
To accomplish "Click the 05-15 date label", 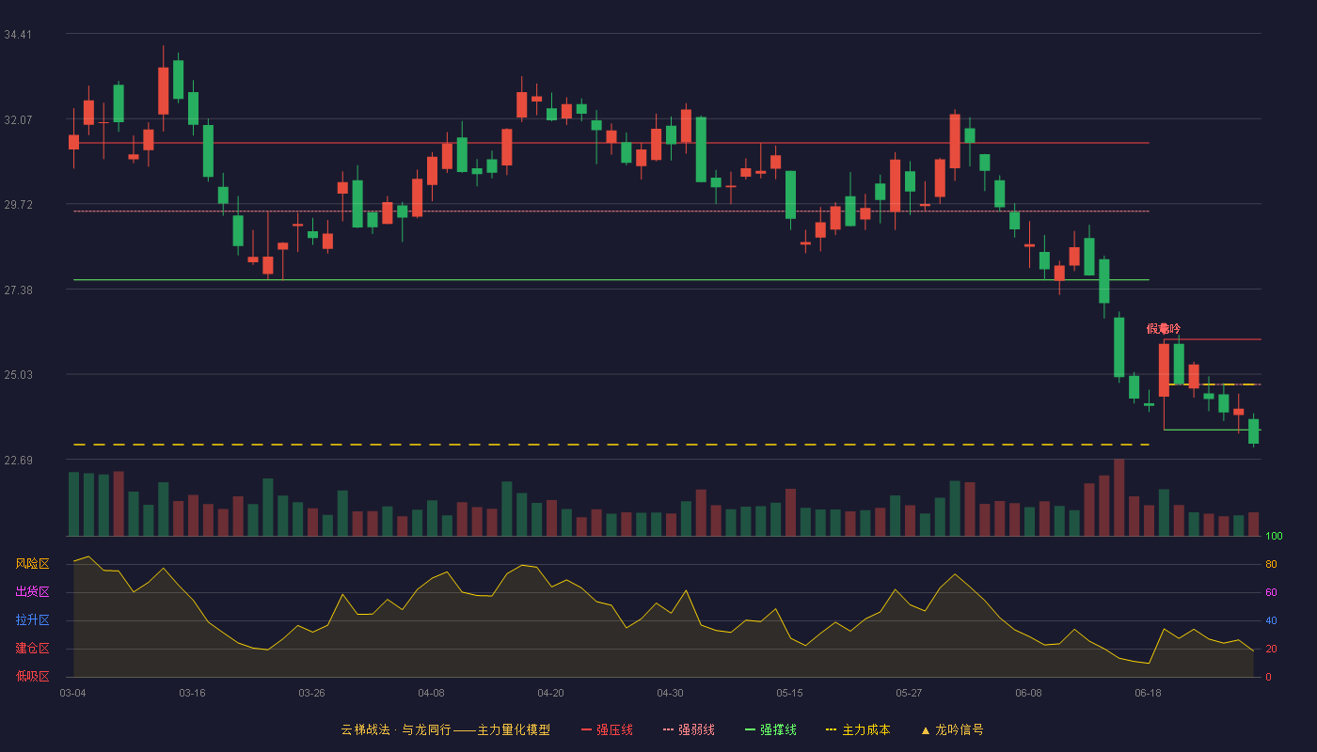I will tap(789, 693).
